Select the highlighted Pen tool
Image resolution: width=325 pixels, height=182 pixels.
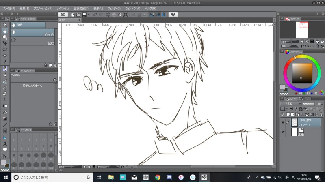[5, 69]
